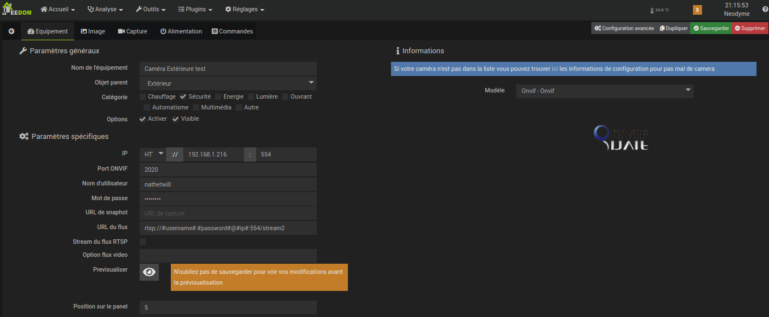This screenshot has width=769, height=317.
Task: Switch to the Alimentation tab
Action: click(180, 32)
